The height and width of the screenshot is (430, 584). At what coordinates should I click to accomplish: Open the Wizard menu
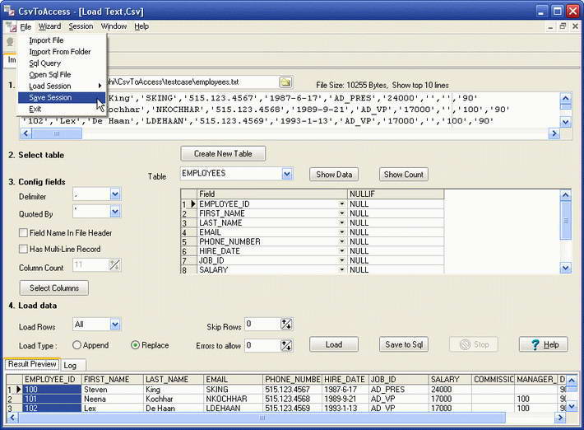click(49, 26)
